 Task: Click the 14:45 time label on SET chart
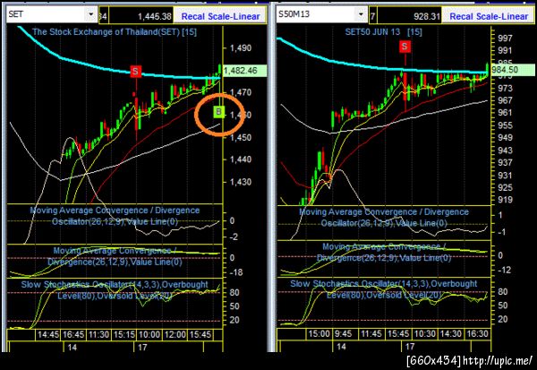pyautogui.click(x=48, y=335)
